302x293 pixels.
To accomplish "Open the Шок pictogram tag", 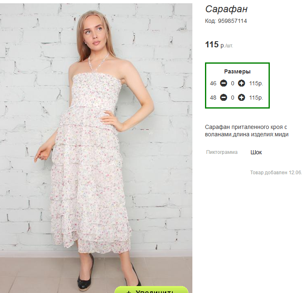I will (x=256, y=152).
